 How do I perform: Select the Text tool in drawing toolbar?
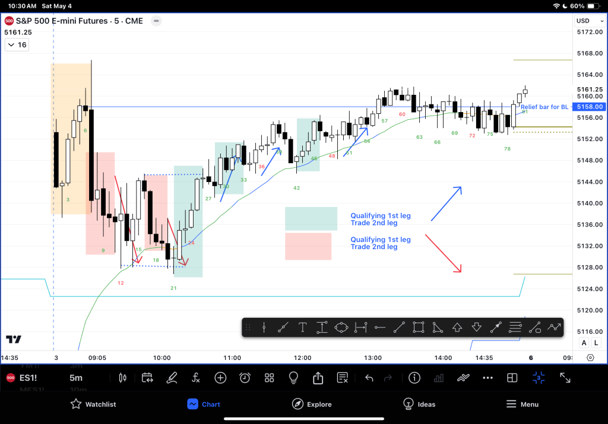pos(302,327)
